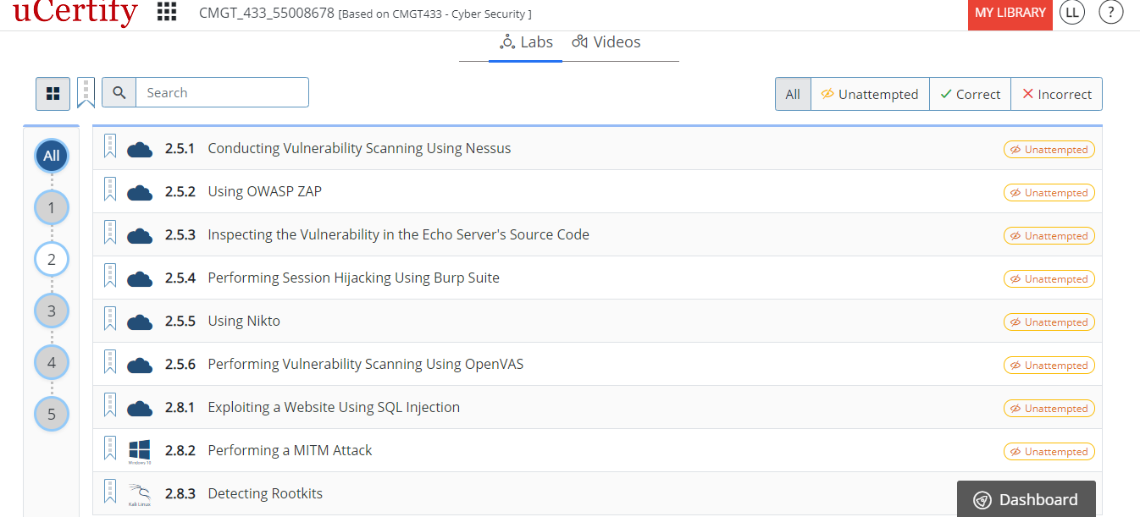Open Using OWASP ZAP lab
The width and height of the screenshot is (1140, 517).
pyautogui.click(x=264, y=191)
